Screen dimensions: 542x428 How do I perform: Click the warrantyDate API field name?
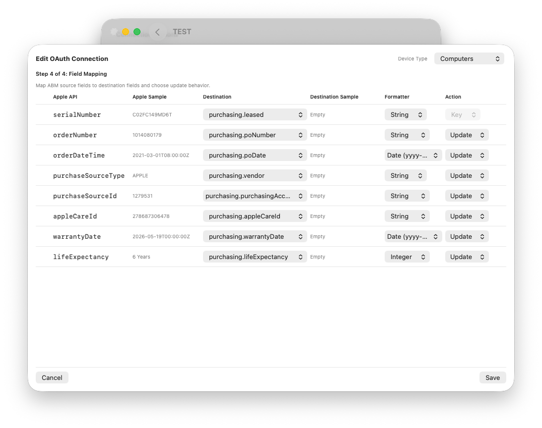[x=77, y=237]
